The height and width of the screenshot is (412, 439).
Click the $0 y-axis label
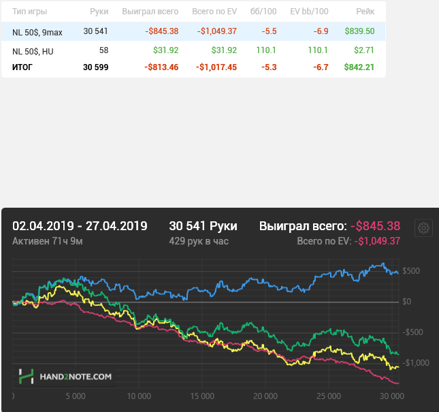pos(407,302)
